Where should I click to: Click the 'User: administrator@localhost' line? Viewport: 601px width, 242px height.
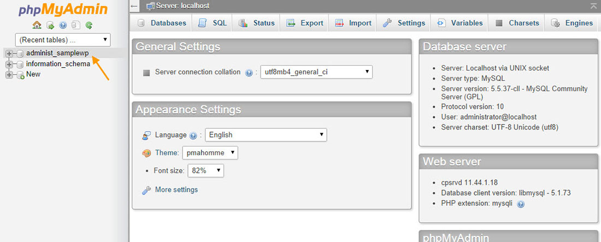[x=488, y=116]
